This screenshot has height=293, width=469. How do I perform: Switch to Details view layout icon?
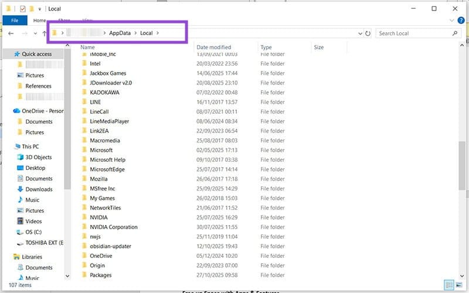[x=448, y=285]
